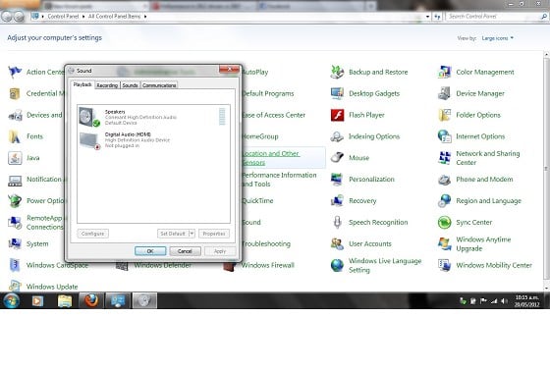Click Cancel in the Sound dialog

click(x=185, y=251)
